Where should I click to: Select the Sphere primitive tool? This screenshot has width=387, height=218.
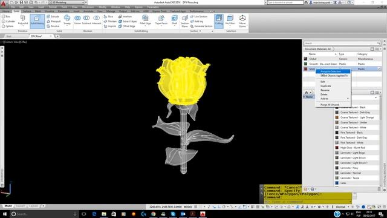click(x=8, y=26)
